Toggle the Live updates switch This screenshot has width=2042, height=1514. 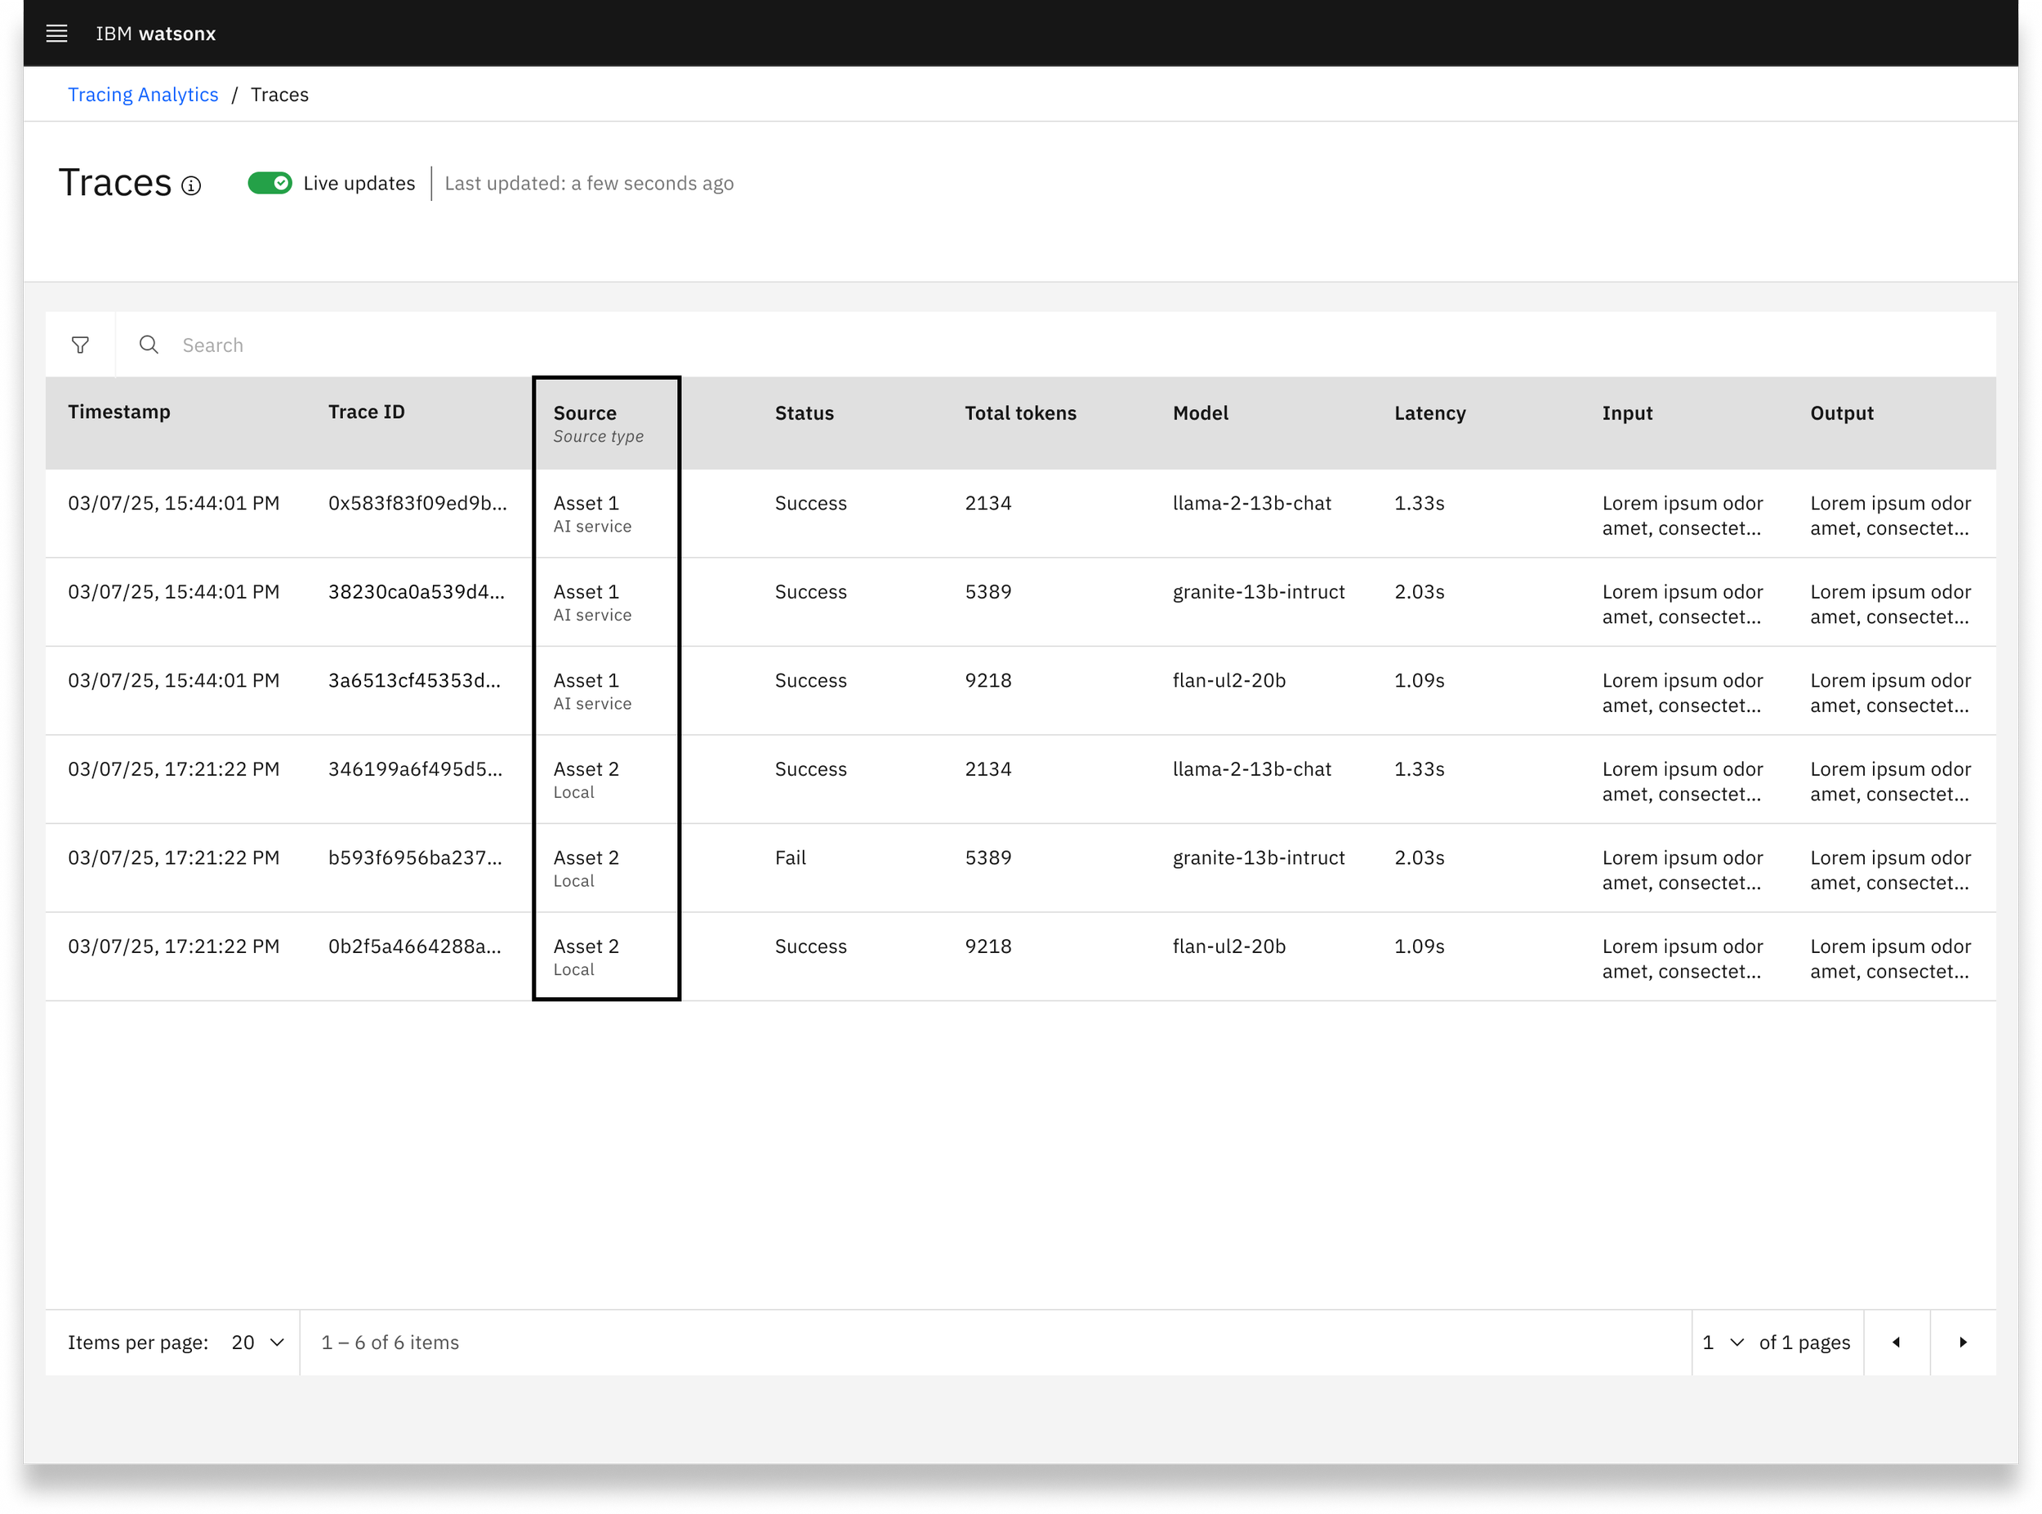270,183
